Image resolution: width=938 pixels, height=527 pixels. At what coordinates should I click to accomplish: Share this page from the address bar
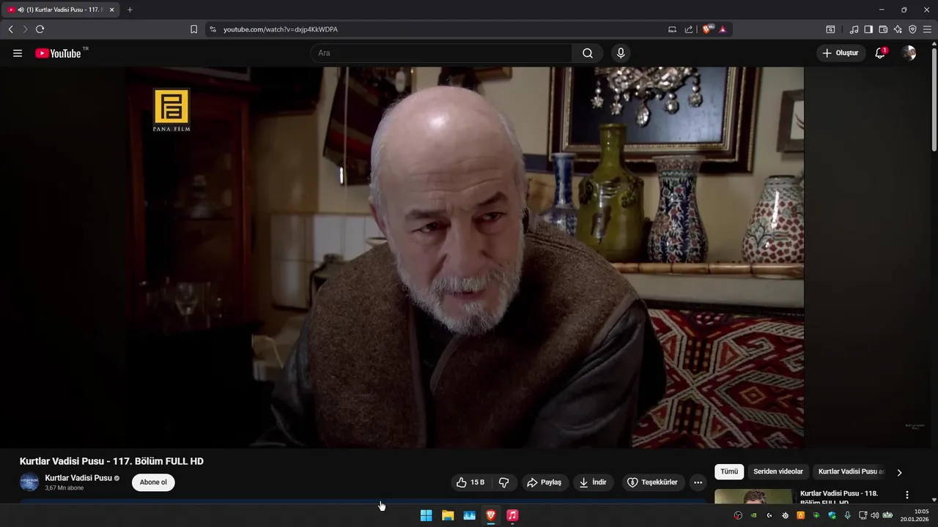(689, 29)
